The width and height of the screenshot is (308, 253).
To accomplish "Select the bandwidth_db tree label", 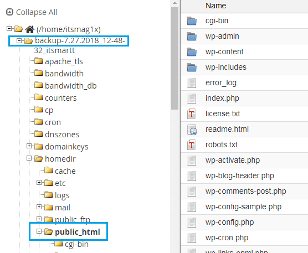I will point(71,86).
